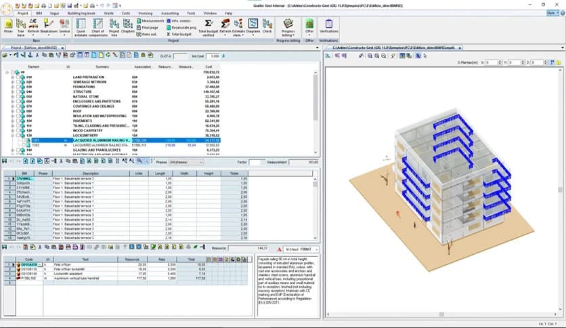Click zoom in icon in 3D viewer toolbar
Image resolution: width=566 pixels, height=328 pixels.
[x=370, y=56]
